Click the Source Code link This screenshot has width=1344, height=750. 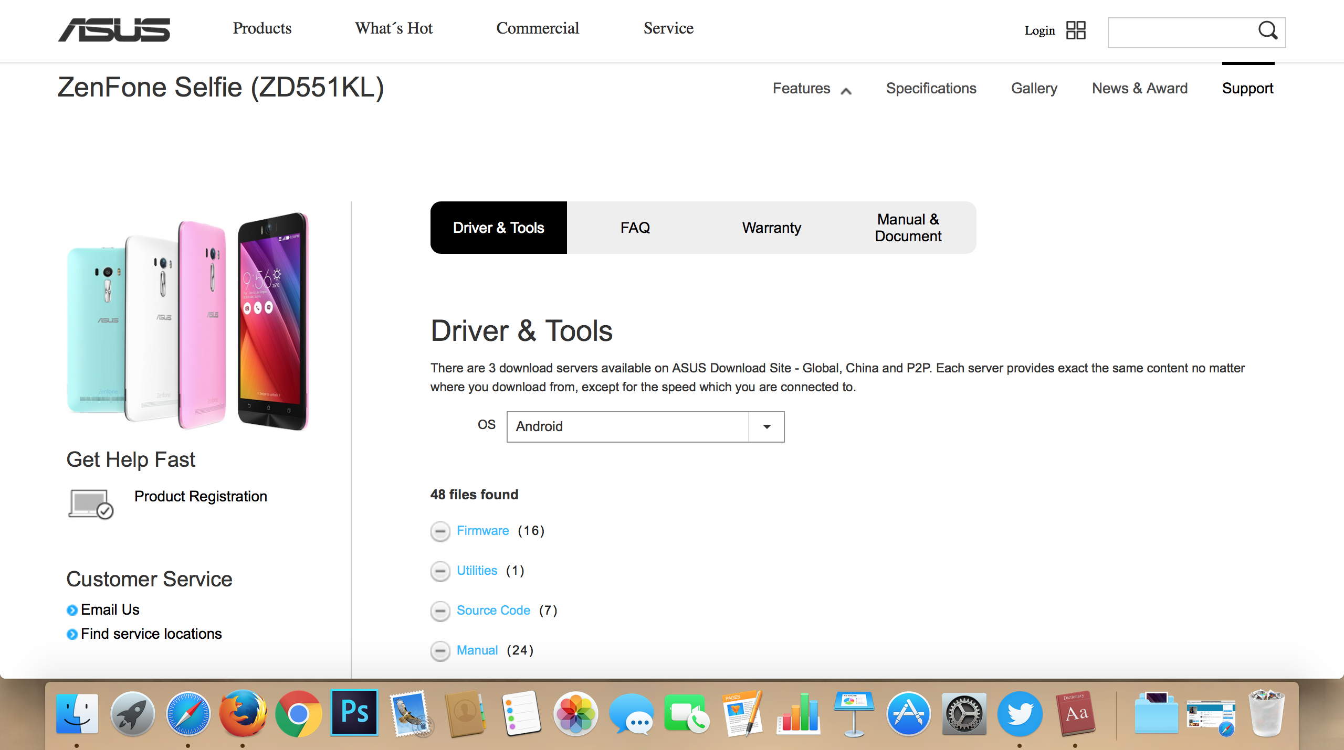(x=493, y=610)
